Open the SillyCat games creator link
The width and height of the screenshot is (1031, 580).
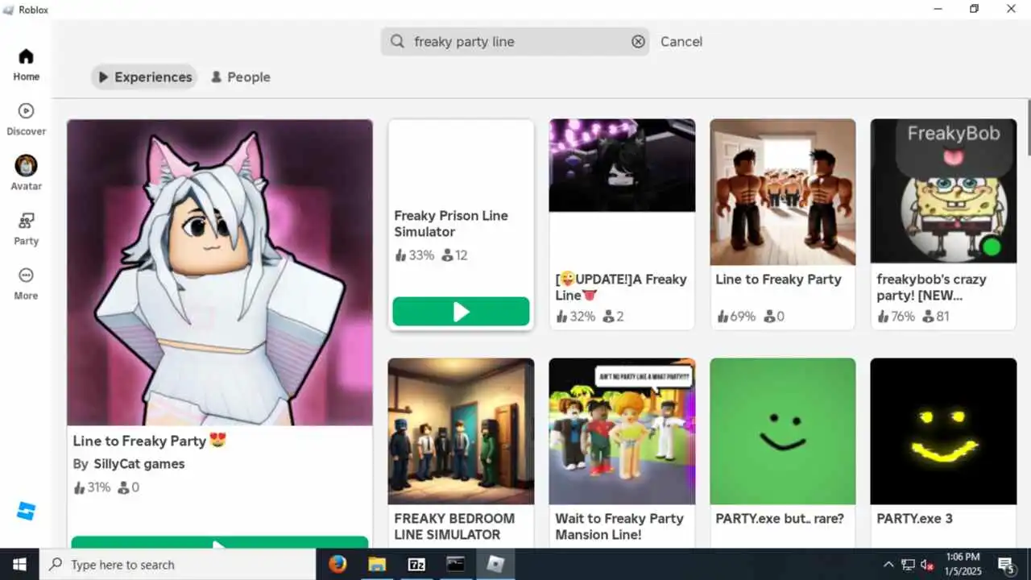[139, 464]
